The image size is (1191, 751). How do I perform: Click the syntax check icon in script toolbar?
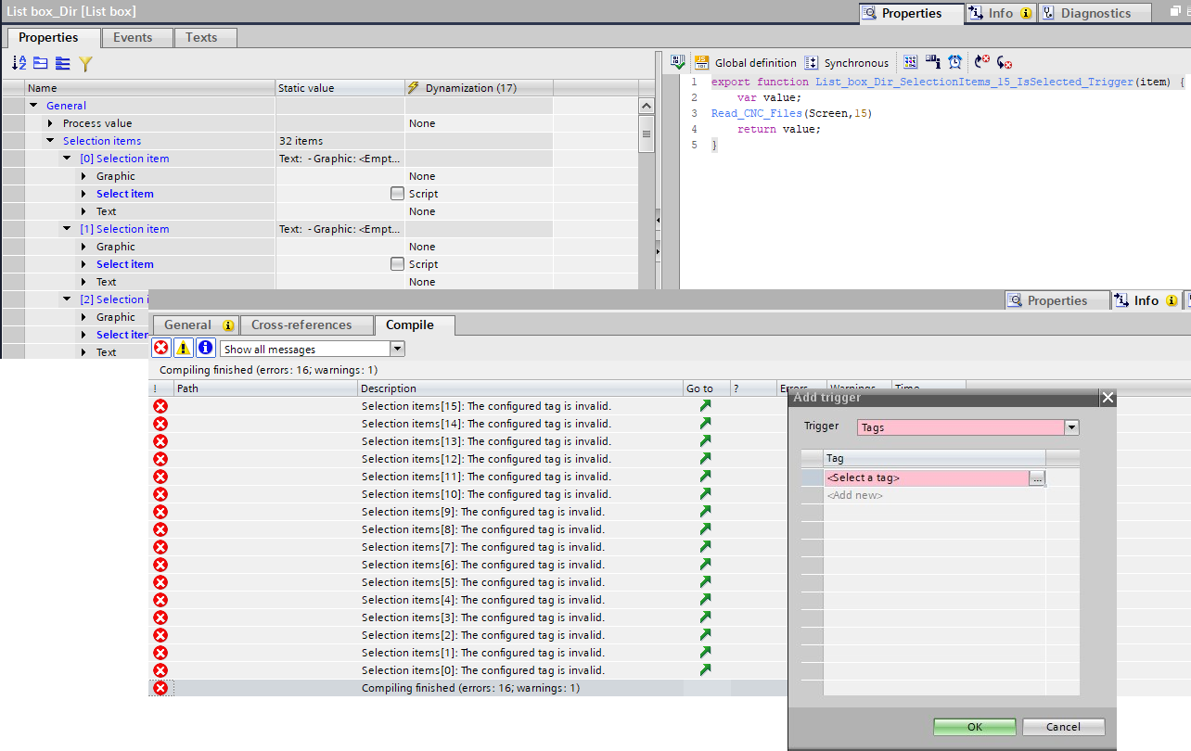click(x=678, y=62)
